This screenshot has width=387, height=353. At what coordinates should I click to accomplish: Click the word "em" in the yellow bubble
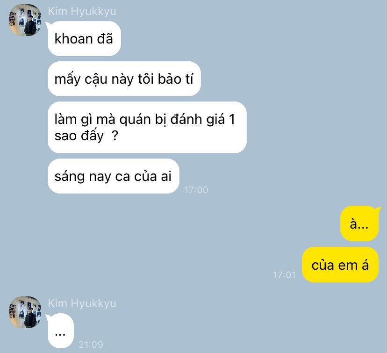click(x=348, y=266)
